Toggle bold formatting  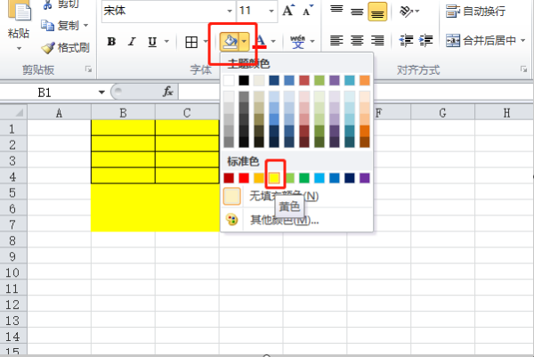(111, 42)
